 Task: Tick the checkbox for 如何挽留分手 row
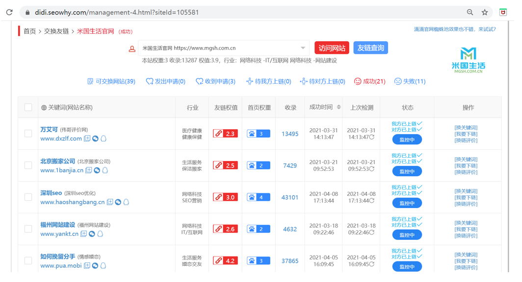click(28, 261)
